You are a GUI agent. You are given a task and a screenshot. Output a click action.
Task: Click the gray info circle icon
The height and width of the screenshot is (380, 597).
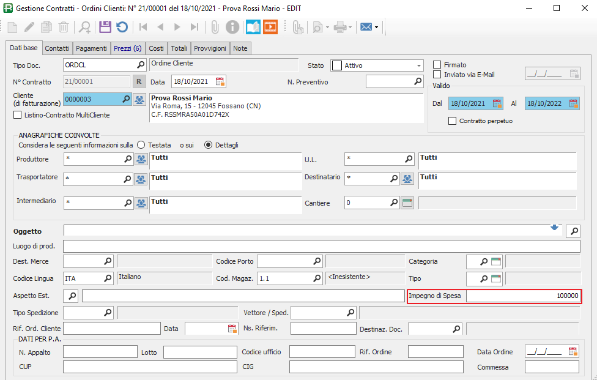tap(232, 27)
